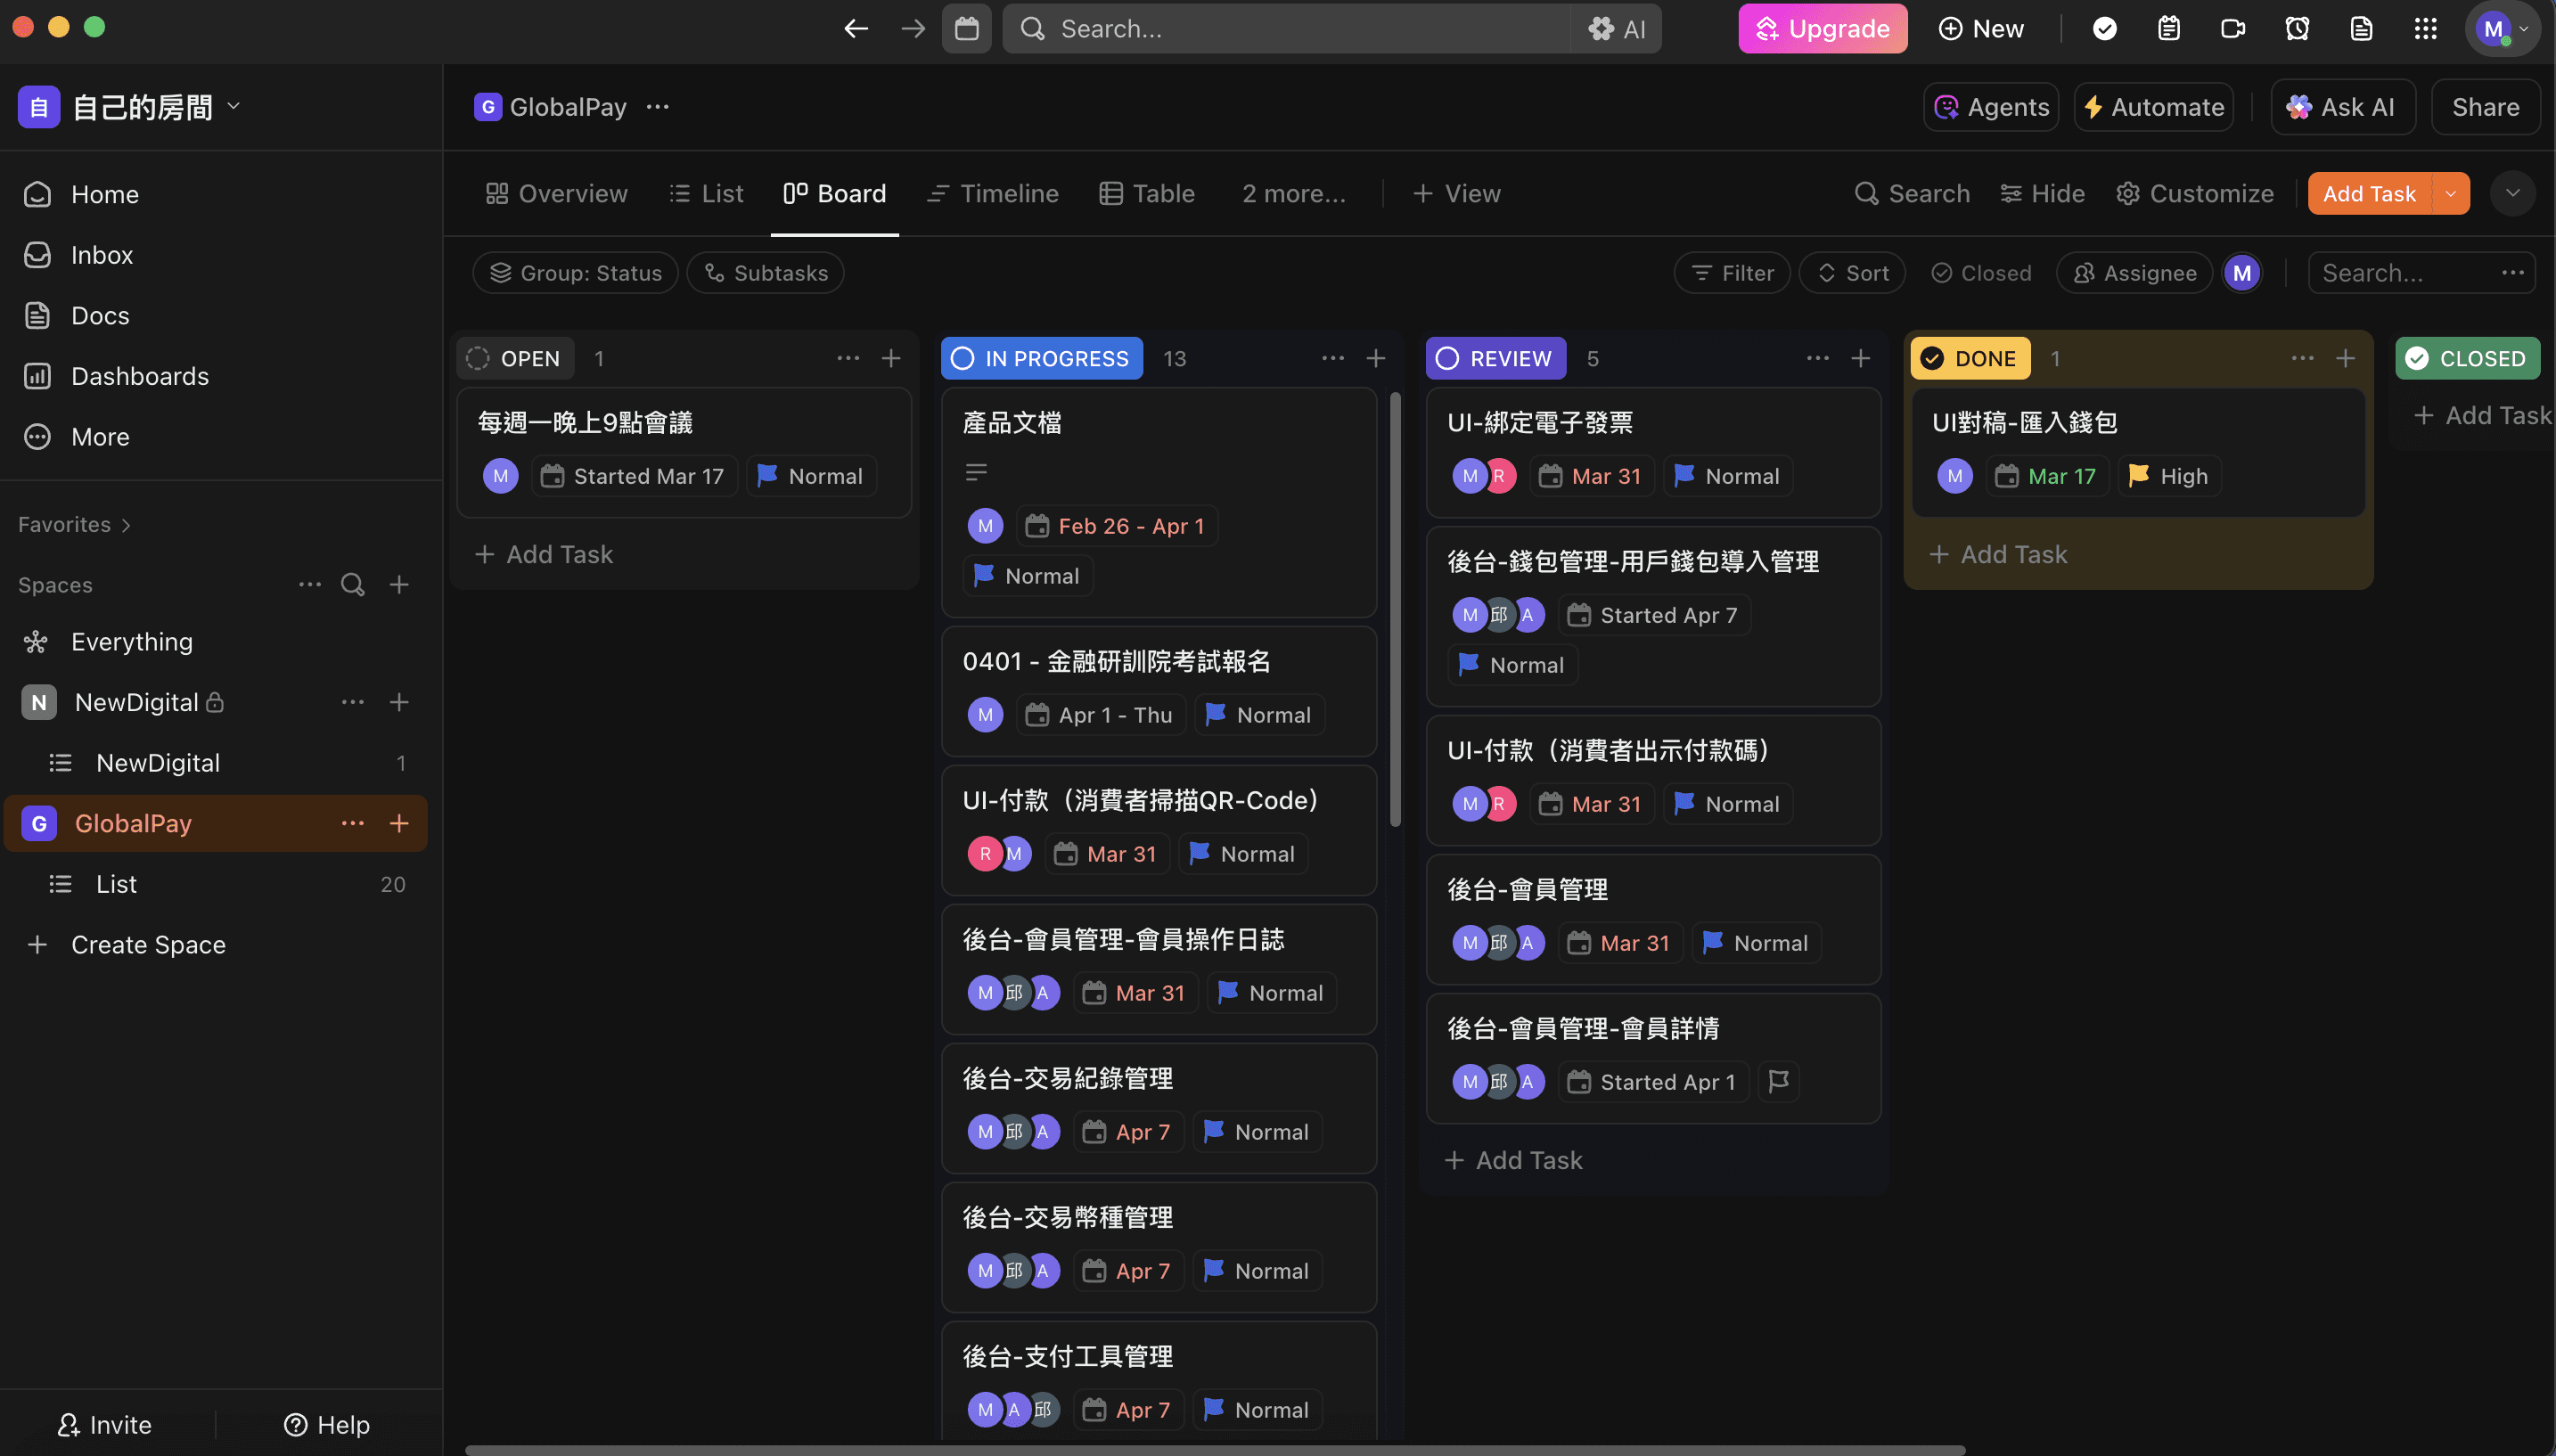Toggle the Closed tasks filter
Image resolution: width=2556 pixels, height=1456 pixels.
click(x=1981, y=273)
